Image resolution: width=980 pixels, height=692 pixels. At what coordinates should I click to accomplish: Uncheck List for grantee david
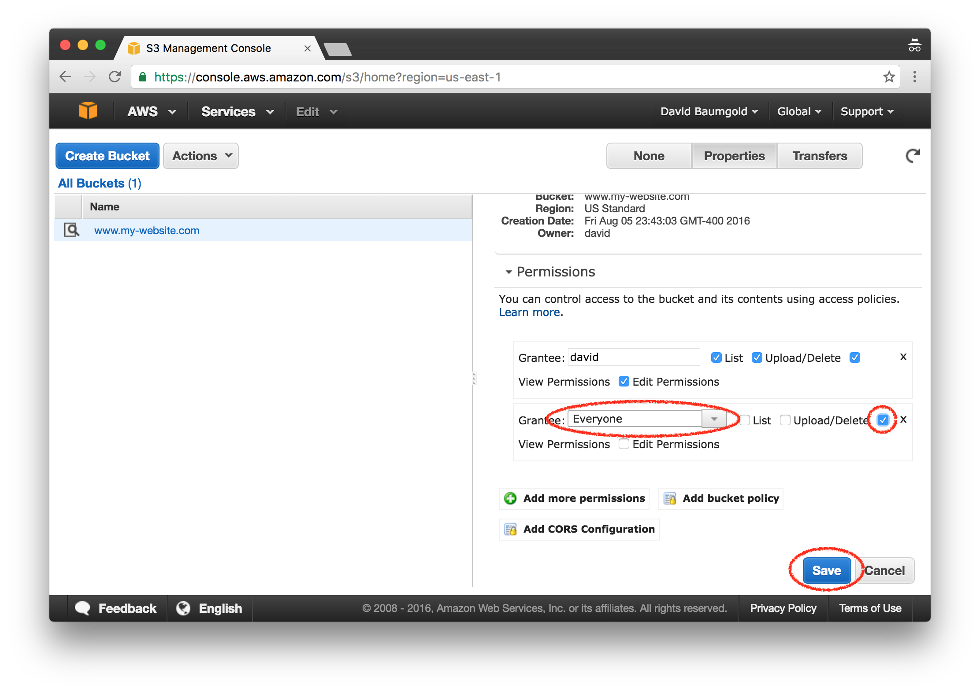coord(716,357)
